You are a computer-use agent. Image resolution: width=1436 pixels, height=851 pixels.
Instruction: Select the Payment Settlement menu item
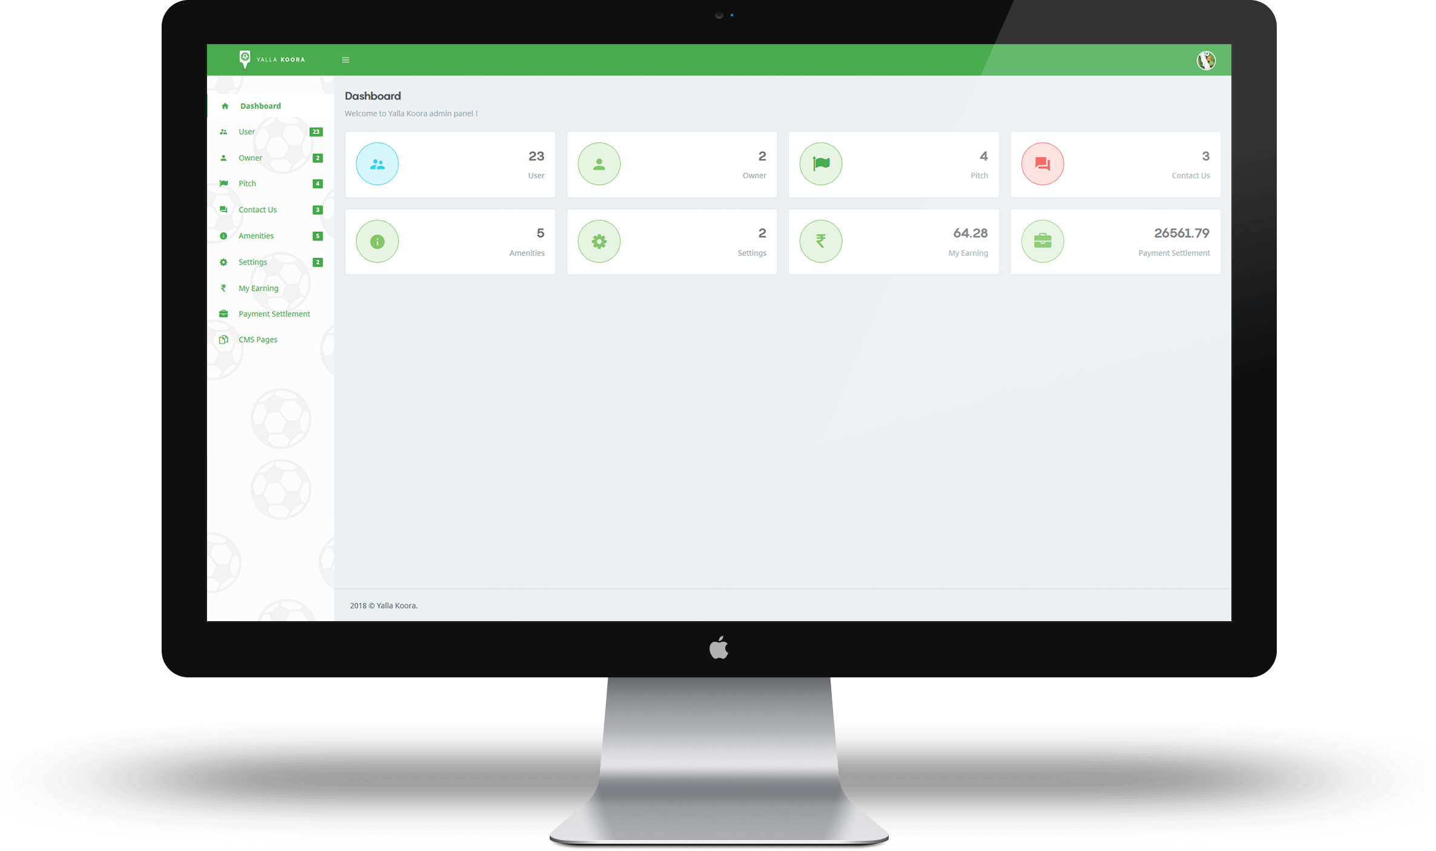pyautogui.click(x=274, y=313)
